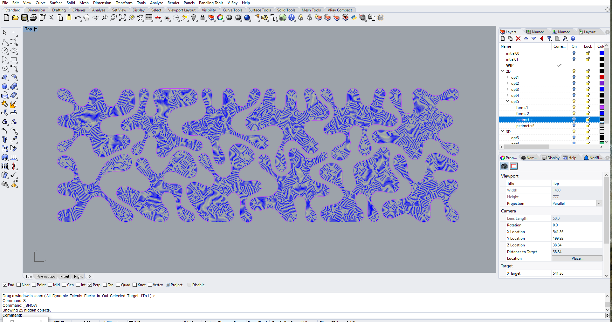Enable the Quad osnap checkbox
This screenshot has height=322, width=612.
118,285
